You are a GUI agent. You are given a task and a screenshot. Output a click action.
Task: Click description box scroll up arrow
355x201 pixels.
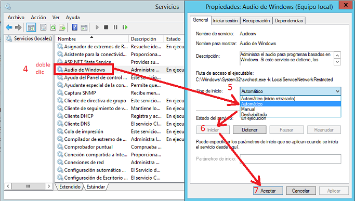pyautogui.click(x=337, y=55)
